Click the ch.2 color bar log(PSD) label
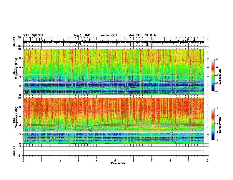This screenshot has width=233, height=180. (x=220, y=125)
